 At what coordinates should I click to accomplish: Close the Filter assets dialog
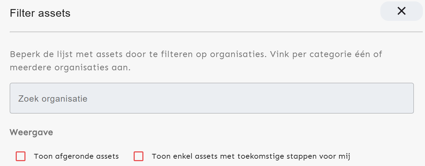pyautogui.click(x=401, y=11)
